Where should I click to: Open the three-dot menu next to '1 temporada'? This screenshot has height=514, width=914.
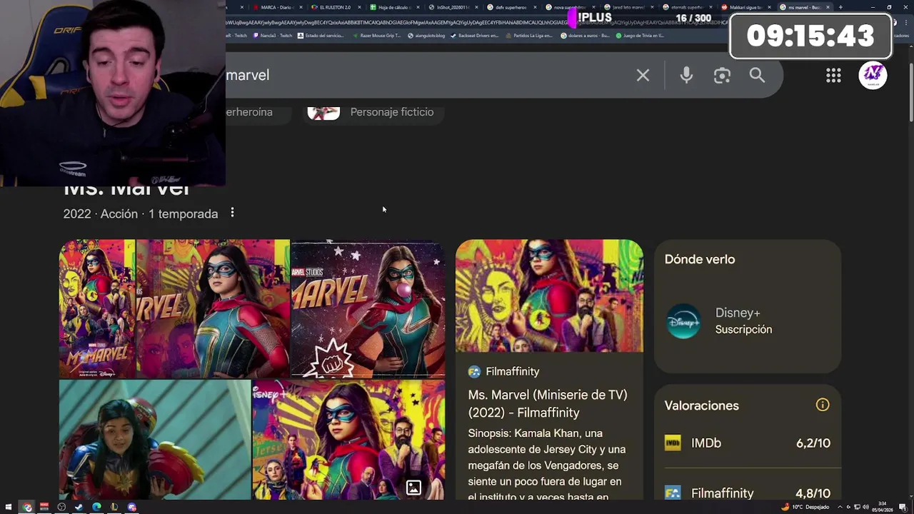pyautogui.click(x=232, y=213)
